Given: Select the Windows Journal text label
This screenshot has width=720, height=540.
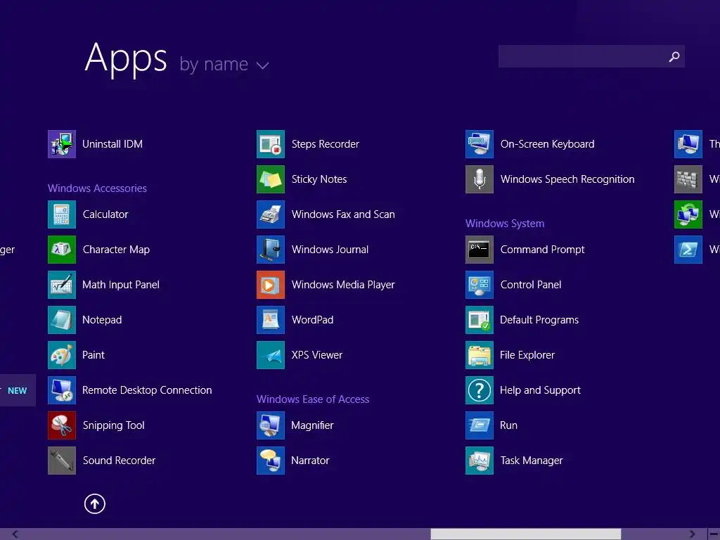Looking at the screenshot, I should [330, 250].
